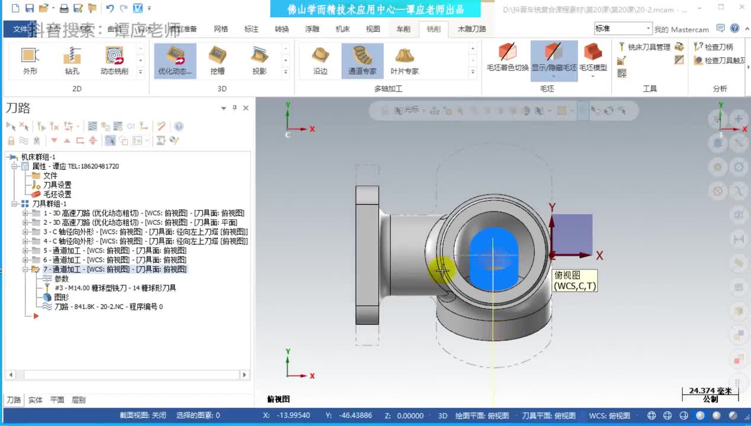Open the 通道专家 port expert toolpath
Viewport: 751px width, 426px height.
pos(362,61)
